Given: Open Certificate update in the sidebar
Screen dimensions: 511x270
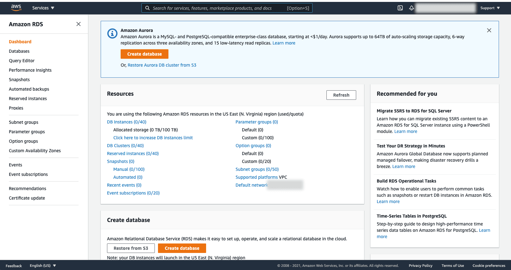Looking at the screenshot, I should coord(27,198).
